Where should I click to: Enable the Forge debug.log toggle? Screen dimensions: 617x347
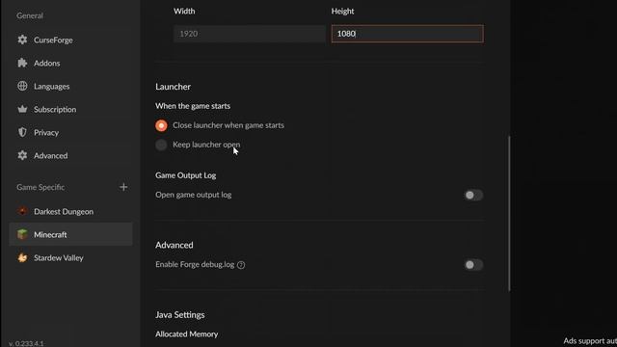tap(473, 265)
